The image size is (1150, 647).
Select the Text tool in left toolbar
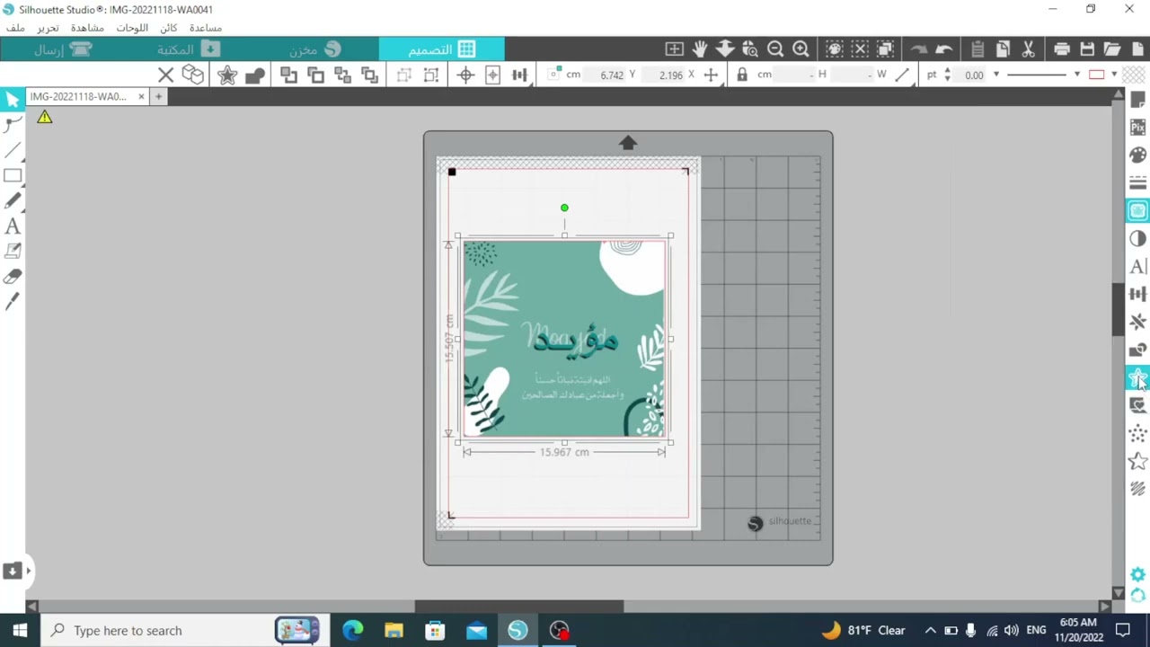tap(13, 226)
